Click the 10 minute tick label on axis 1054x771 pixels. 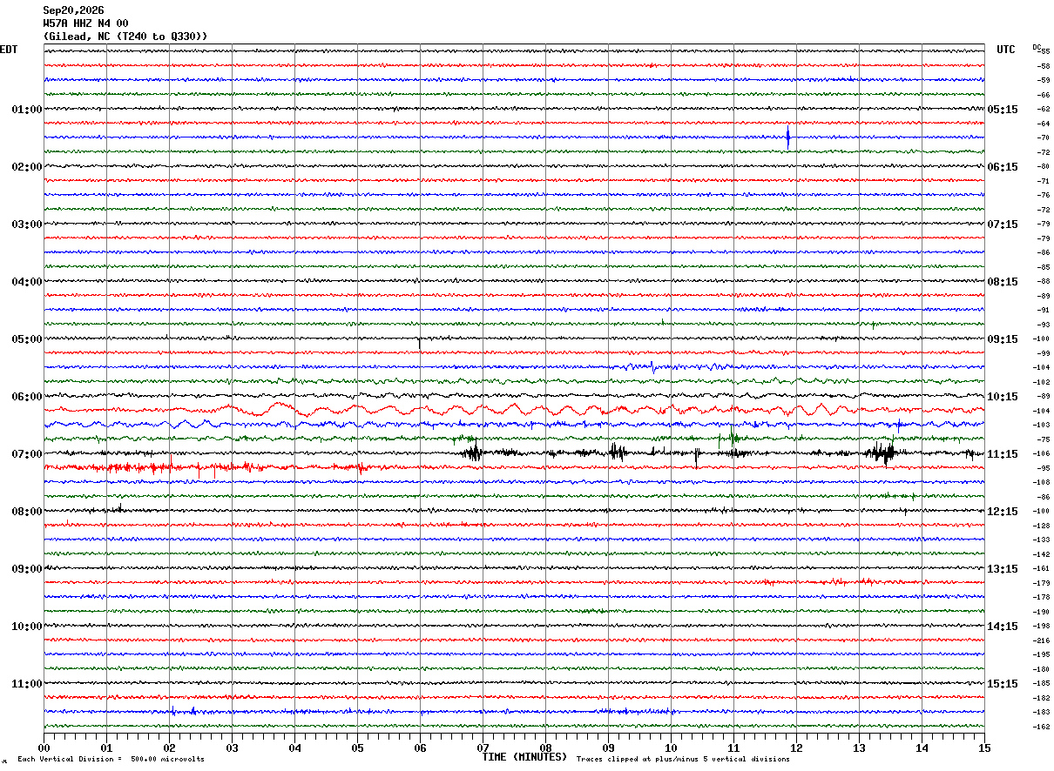click(671, 748)
